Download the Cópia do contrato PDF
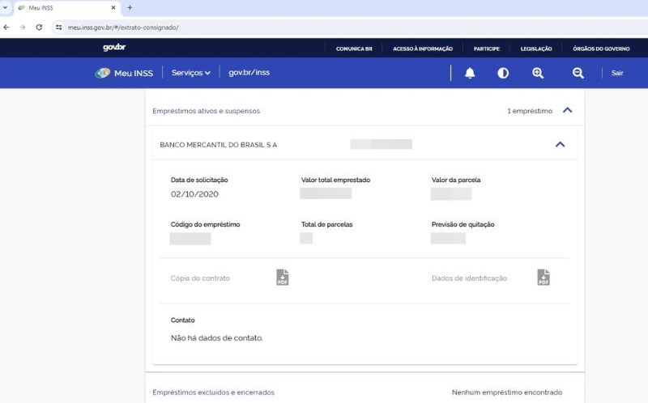Screen dimensions: 648x403 tap(283, 277)
